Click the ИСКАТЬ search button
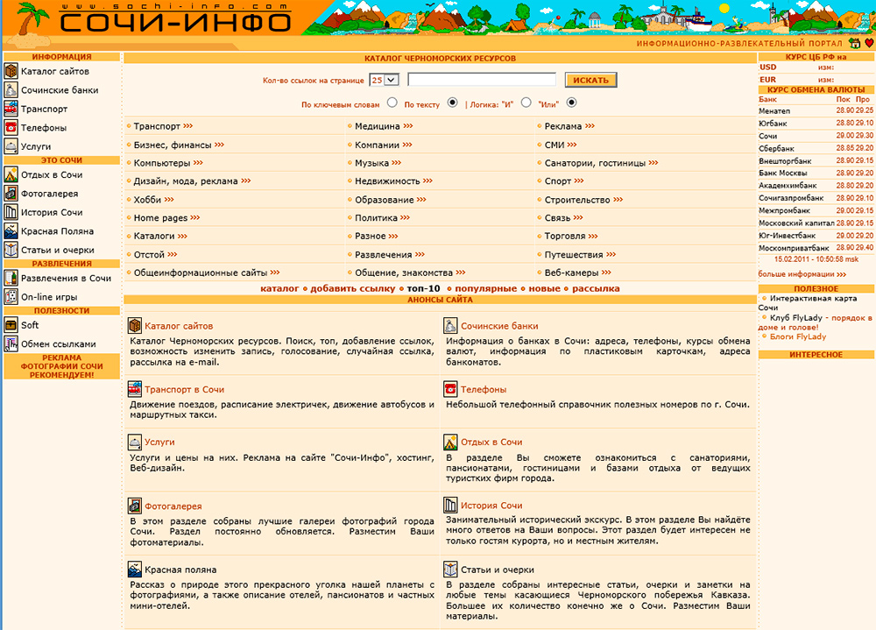 click(590, 80)
